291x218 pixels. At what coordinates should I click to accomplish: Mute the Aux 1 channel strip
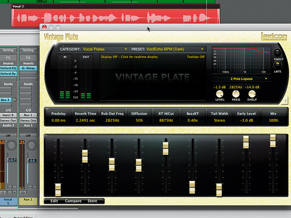click(x=30, y=187)
